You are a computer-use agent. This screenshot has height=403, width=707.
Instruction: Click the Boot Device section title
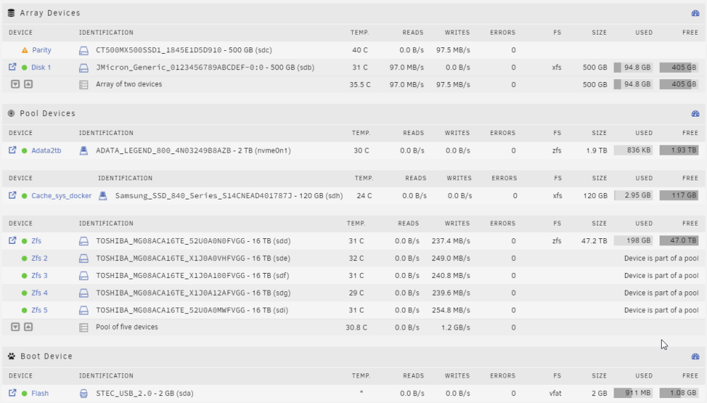[x=47, y=356]
